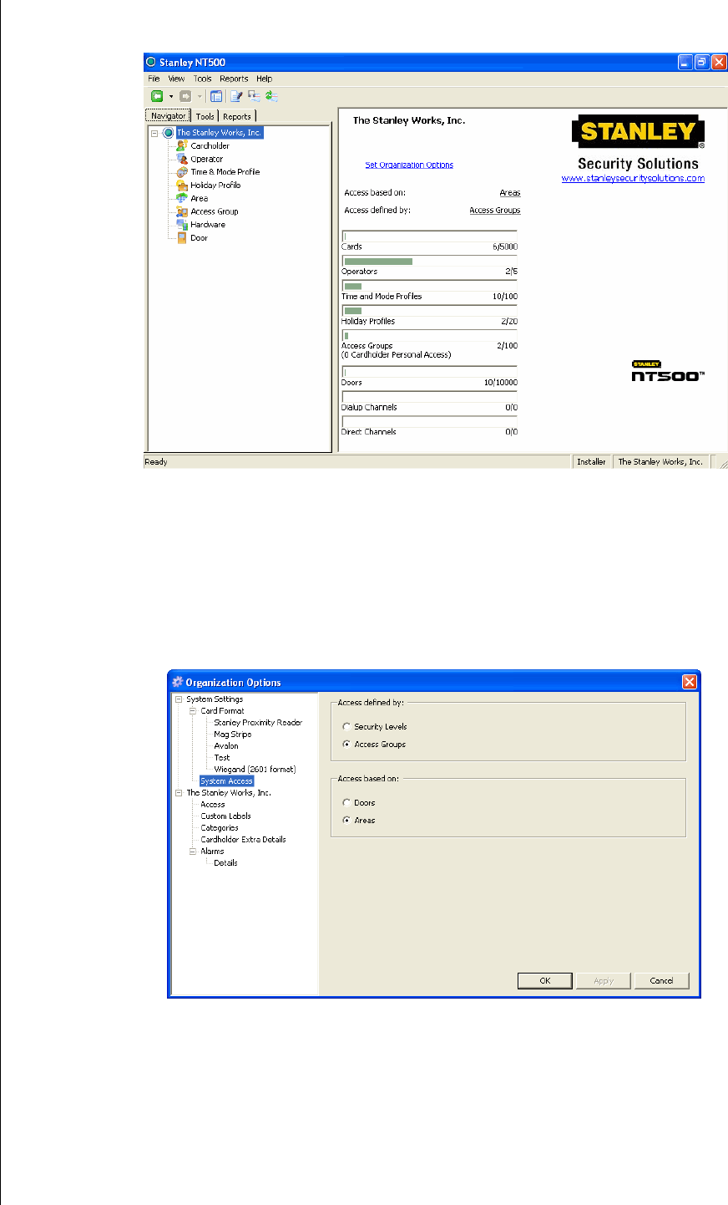This screenshot has width=728, height=1205.
Task: Select Access under The Stanley Works node
Action: 213,805
